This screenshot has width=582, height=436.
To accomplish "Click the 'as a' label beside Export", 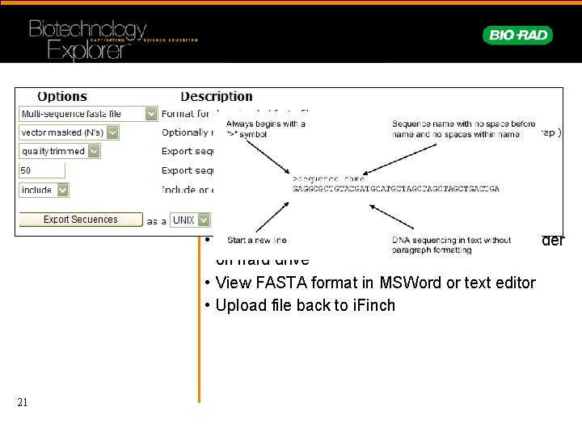I will (x=156, y=222).
